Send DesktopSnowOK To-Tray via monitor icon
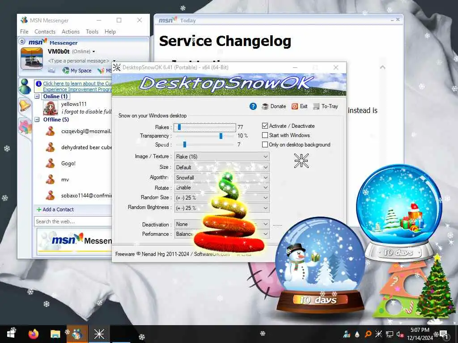The height and width of the screenshot is (343, 458). pos(316,106)
